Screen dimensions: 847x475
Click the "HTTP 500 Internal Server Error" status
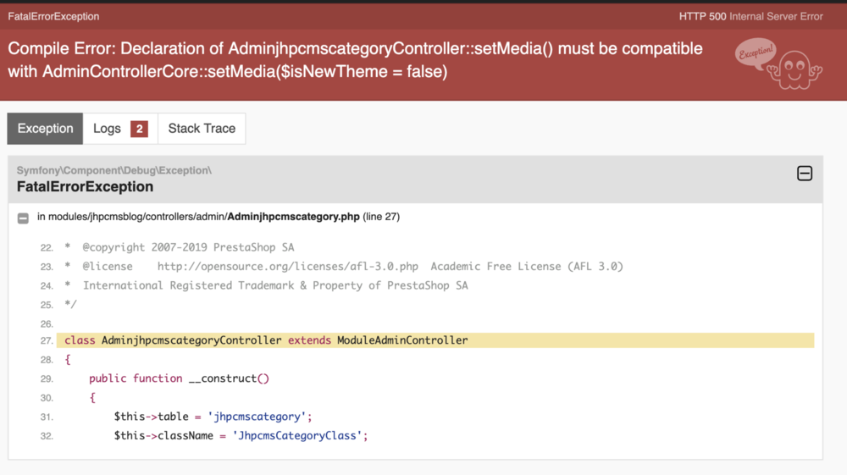pos(750,16)
